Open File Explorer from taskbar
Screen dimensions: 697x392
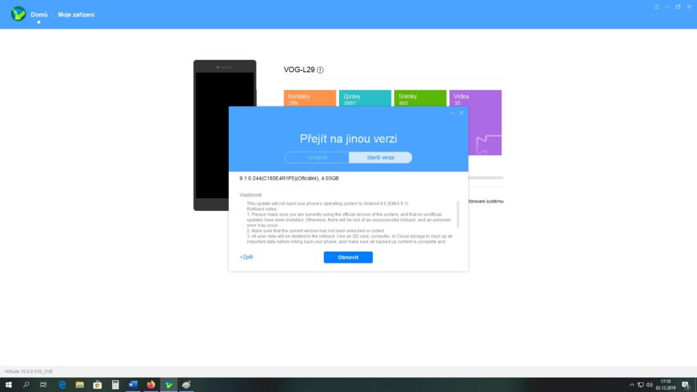80,385
